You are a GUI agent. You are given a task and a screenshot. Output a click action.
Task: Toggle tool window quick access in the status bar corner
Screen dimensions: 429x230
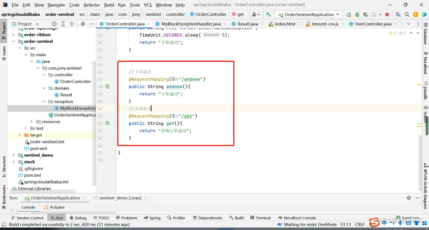click(4, 224)
